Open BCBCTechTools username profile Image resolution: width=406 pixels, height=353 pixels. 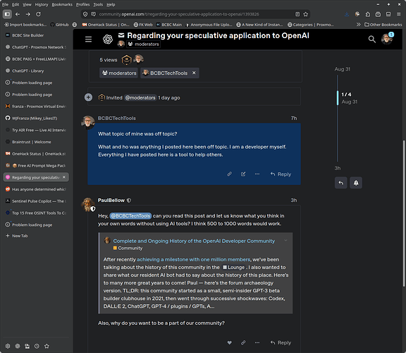click(117, 119)
